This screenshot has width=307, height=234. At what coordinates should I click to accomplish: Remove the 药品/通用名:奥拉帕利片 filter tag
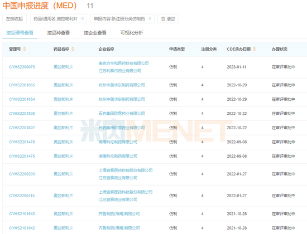(83, 18)
